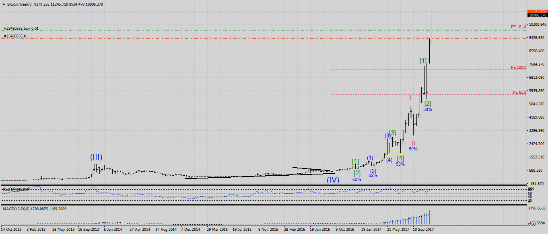Click the FE 161.8 Fibonacci expansion label

519,27
